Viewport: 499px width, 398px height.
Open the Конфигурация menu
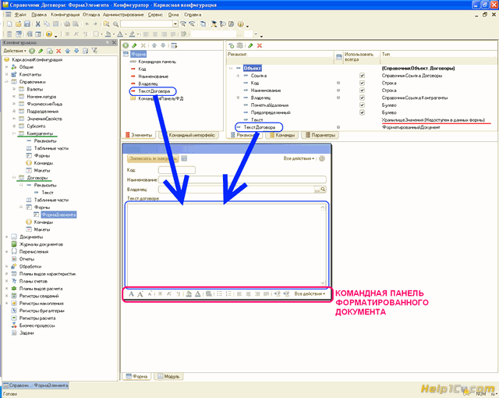tap(65, 15)
